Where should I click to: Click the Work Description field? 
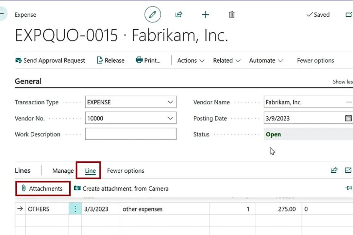130,134
